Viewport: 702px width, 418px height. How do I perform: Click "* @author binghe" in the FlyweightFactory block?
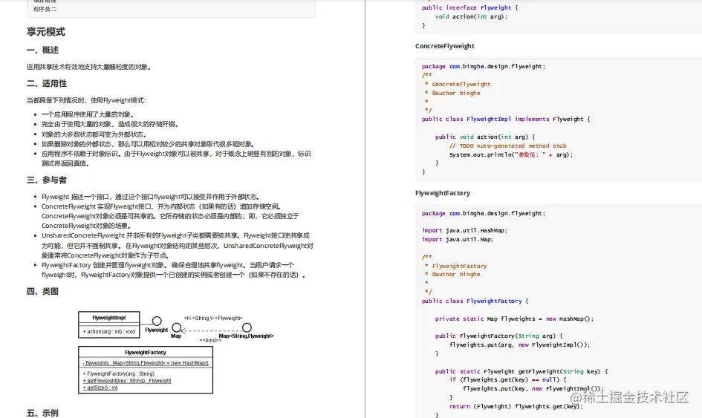point(452,275)
